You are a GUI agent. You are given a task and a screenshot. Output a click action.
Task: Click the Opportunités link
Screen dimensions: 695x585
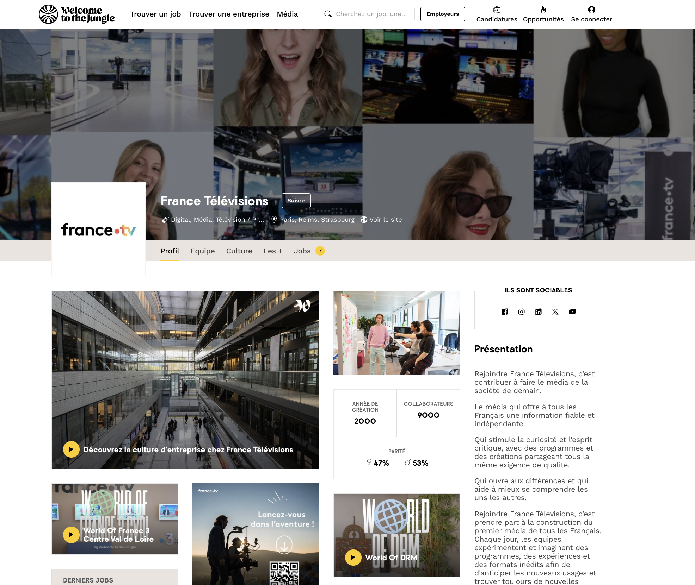543,19
